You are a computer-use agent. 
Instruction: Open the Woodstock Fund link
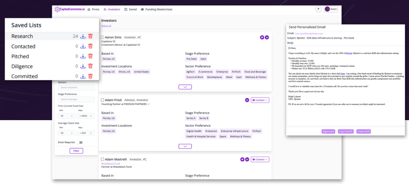click(111, 163)
